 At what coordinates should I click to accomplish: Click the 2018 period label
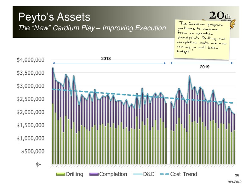(x=106, y=59)
